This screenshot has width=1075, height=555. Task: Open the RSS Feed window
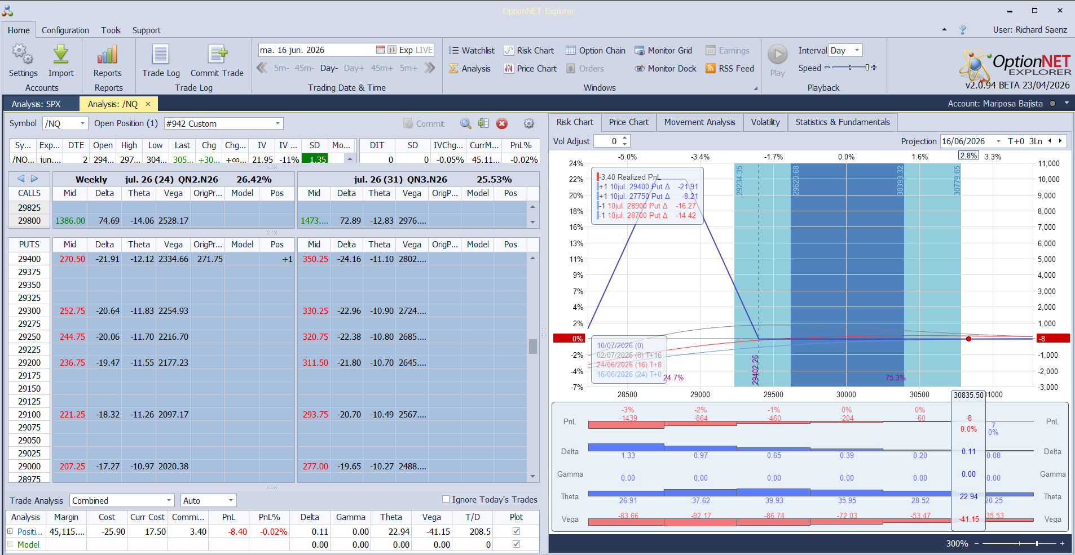pos(730,69)
